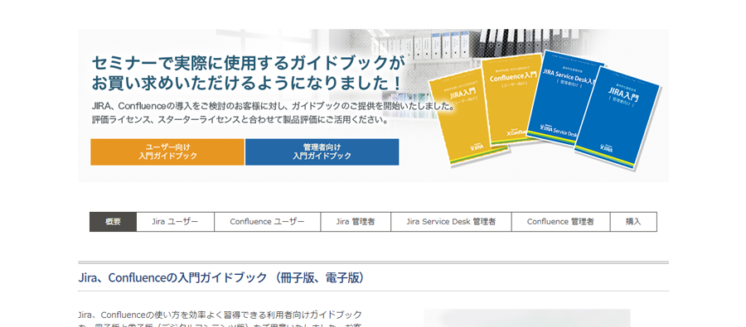
Task: Select the 概要 tab
Action: pyautogui.click(x=114, y=222)
